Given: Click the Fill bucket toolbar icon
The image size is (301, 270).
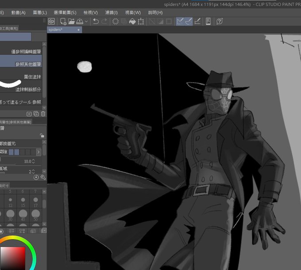Looking at the screenshot, I should tap(132, 21).
